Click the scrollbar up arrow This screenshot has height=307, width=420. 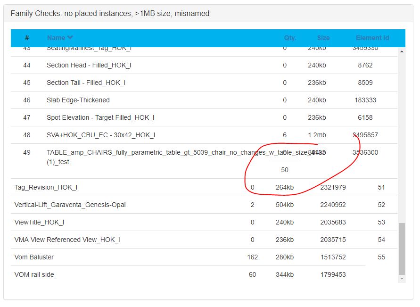(402, 51)
